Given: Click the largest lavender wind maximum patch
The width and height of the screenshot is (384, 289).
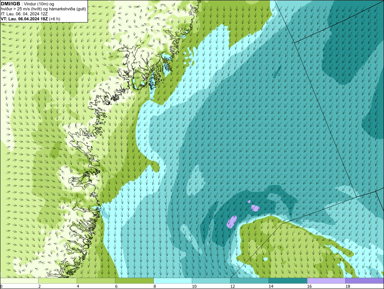Looking at the screenshot, I should [x=232, y=222].
